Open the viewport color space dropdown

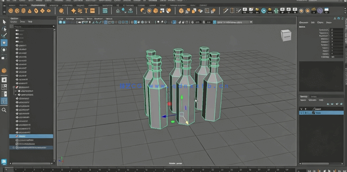point(251,22)
